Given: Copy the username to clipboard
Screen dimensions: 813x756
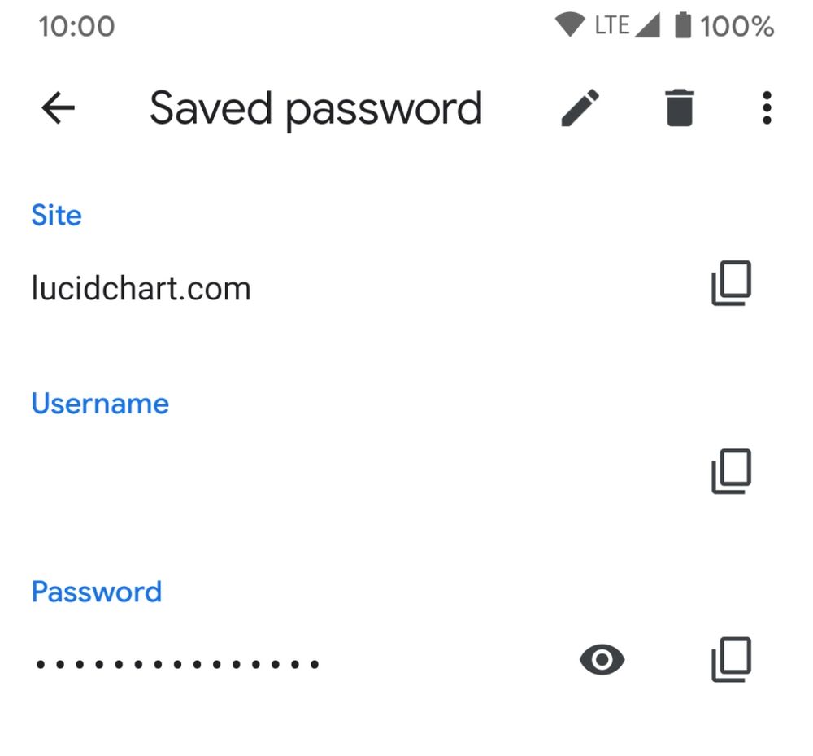Looking at the screenshot, I should coord(731,471).
